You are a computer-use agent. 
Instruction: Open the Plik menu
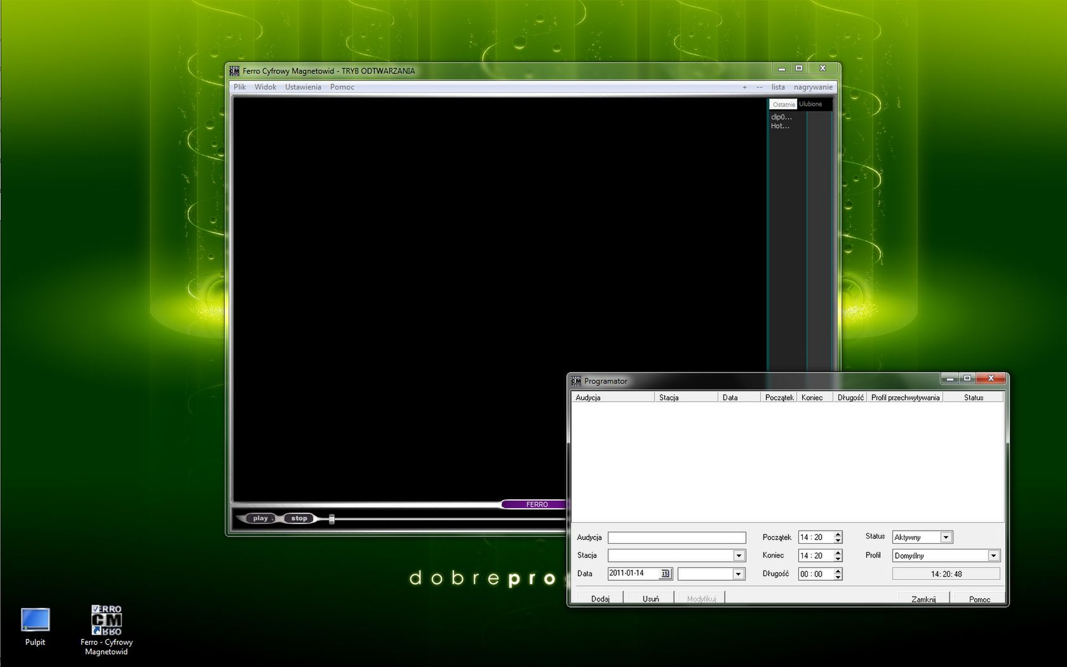pyautogui.click(x=240, y=87)
